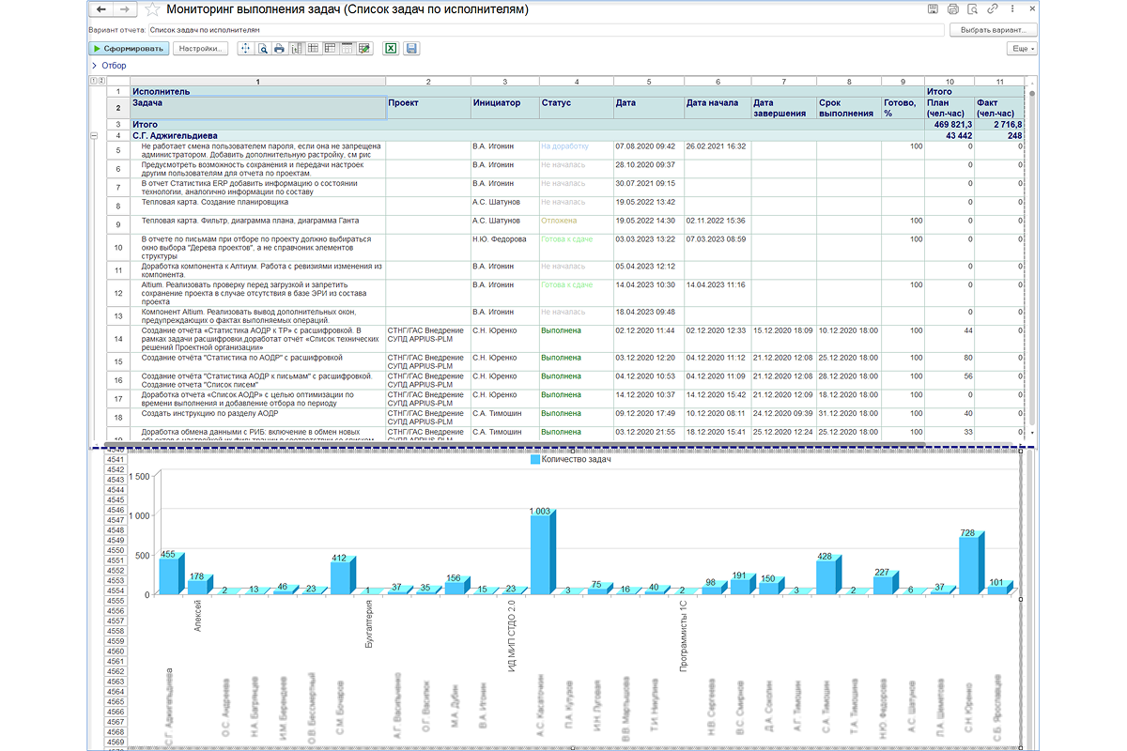Click Выбрать вариант... button

tap(995, 30)
